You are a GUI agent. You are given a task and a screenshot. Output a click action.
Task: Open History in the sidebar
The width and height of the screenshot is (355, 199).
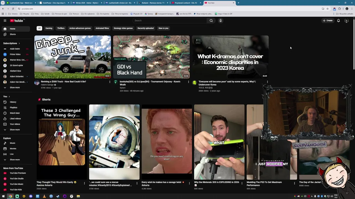(16, 102)
